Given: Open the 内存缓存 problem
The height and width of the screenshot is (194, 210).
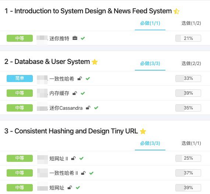Looking at the screenshot, I should pos(59,93).
